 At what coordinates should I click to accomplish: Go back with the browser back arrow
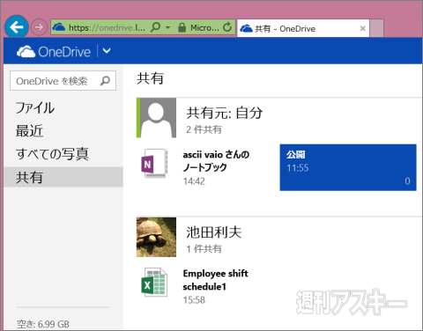(x=17, y=27)
